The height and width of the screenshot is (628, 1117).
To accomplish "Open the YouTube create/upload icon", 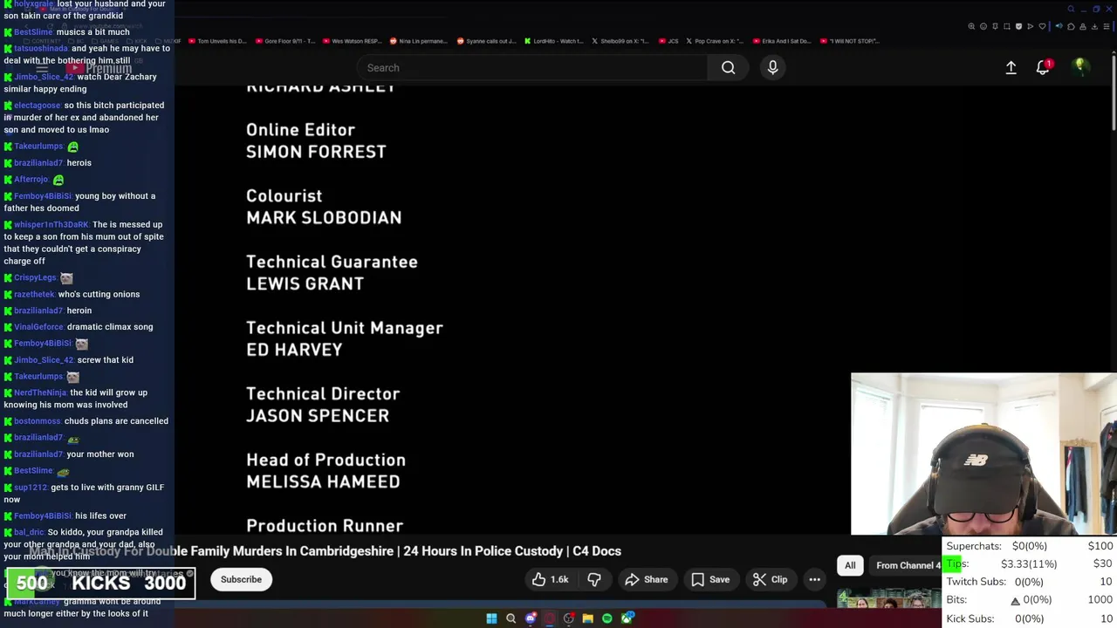I will 1011,67.
